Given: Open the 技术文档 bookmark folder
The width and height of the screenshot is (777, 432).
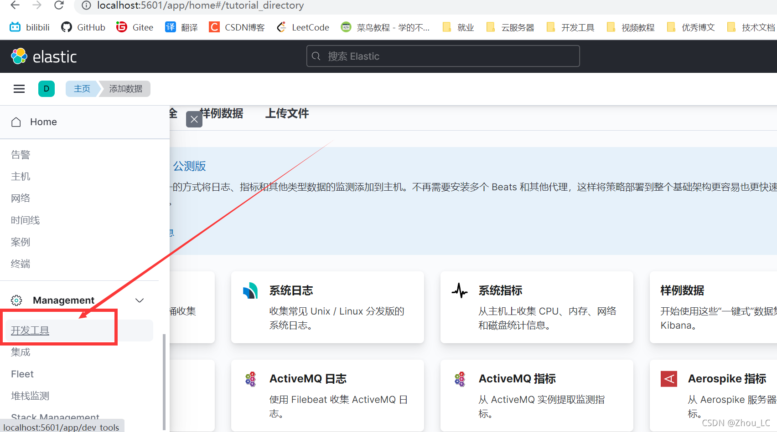Looking at the screenshot, I should (751, 27).
